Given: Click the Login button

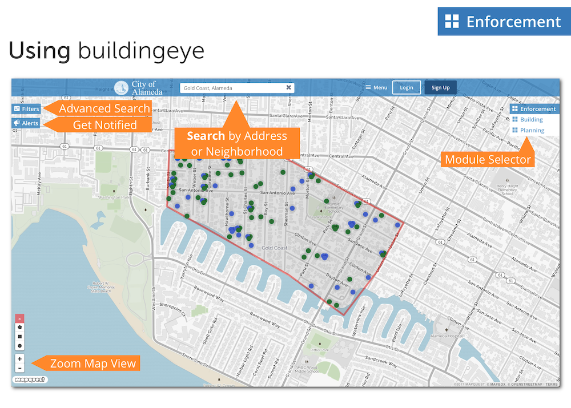Looking at the screenshot, I should (407, 87).
